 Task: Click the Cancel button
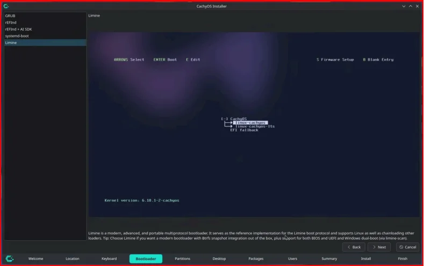pyautogui.click(x=408, y=247)
